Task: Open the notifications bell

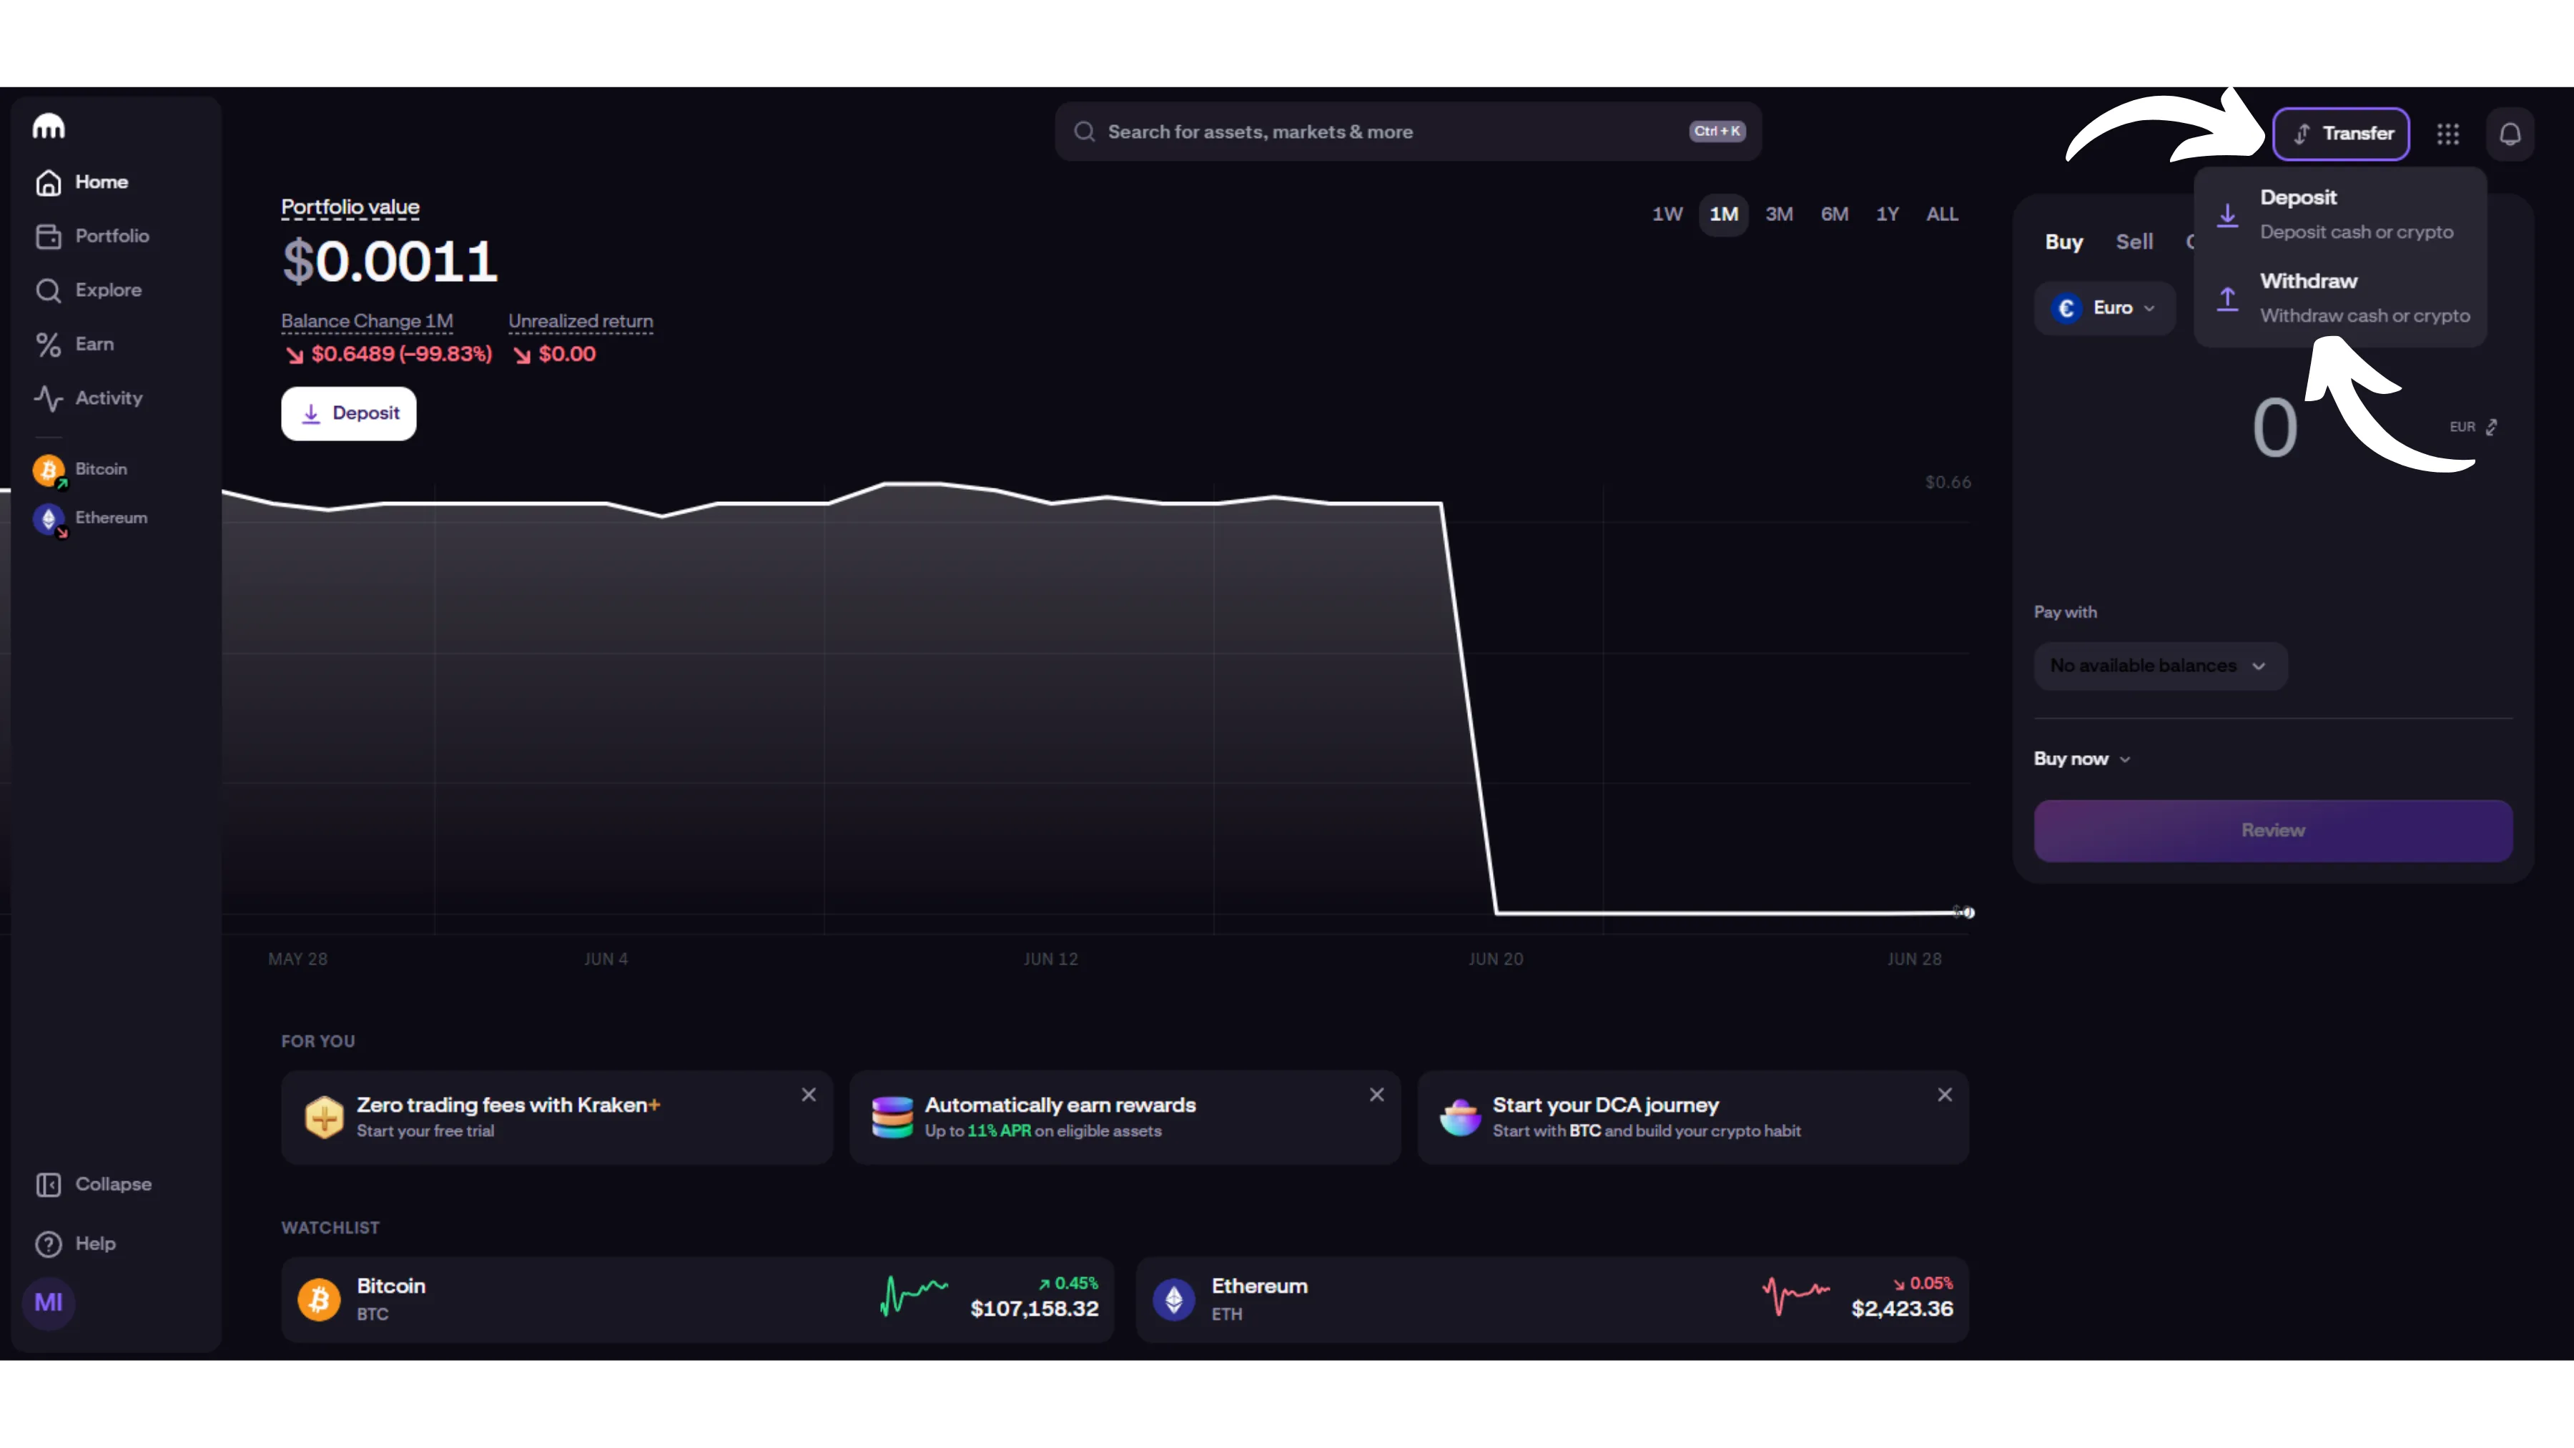Action: click(2509, 134)
